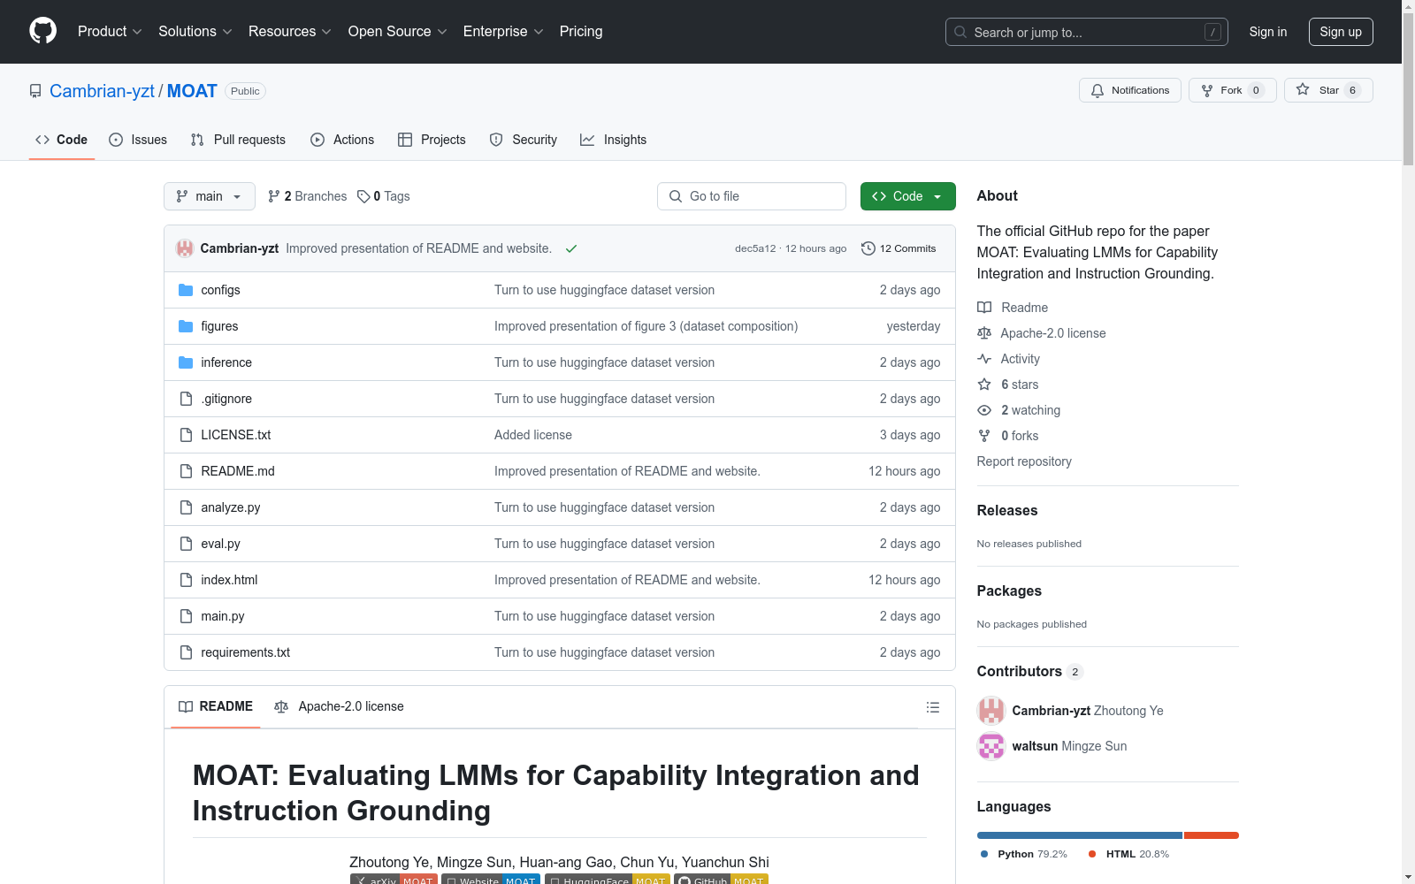The width and height of the screenshot is (1415, 884).
Task: Click the Cambrian-yzt contributor avatar
Action: point(991,711)
